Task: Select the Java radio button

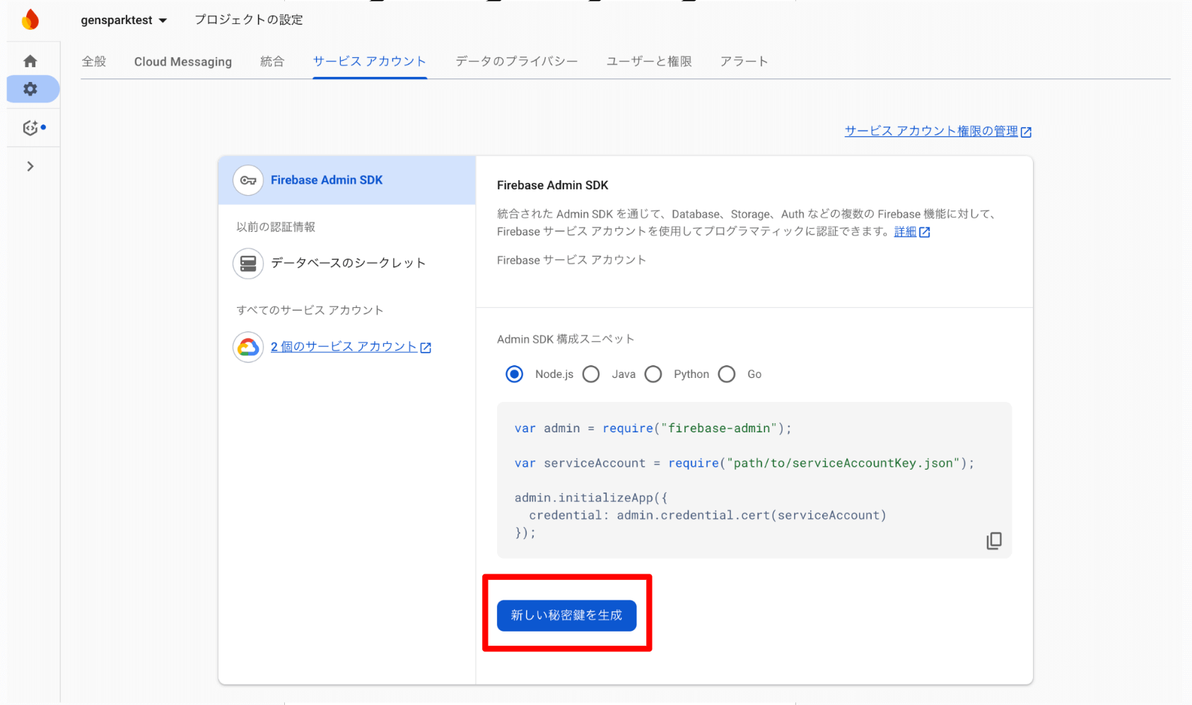Action: pyautogui.click(x=591, y=374)
